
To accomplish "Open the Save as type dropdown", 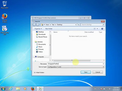I will [103, 67].
